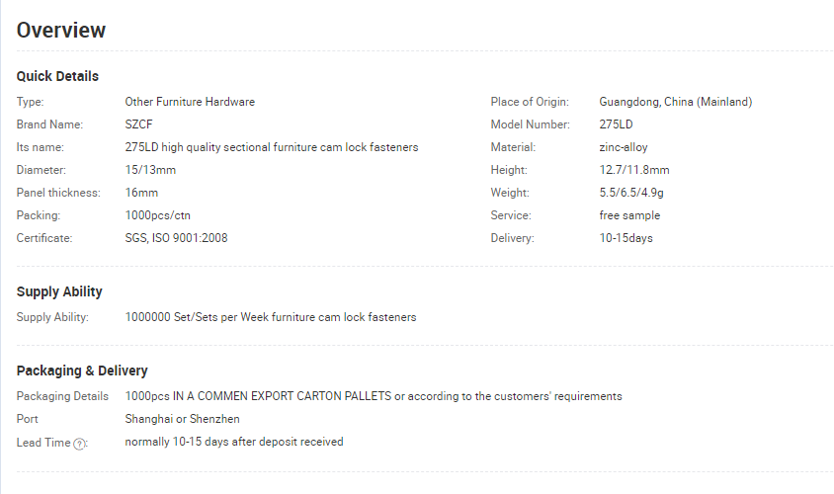Click the Supply Ability section heading
The image size is (834, 494).
coord(59,291)
